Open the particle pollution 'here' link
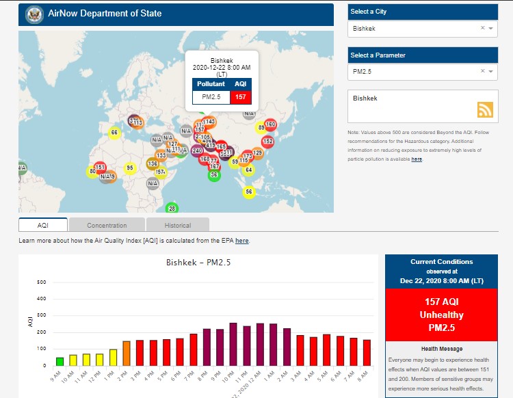This screenshot has height=398, width=513. [x=417, y=159]
